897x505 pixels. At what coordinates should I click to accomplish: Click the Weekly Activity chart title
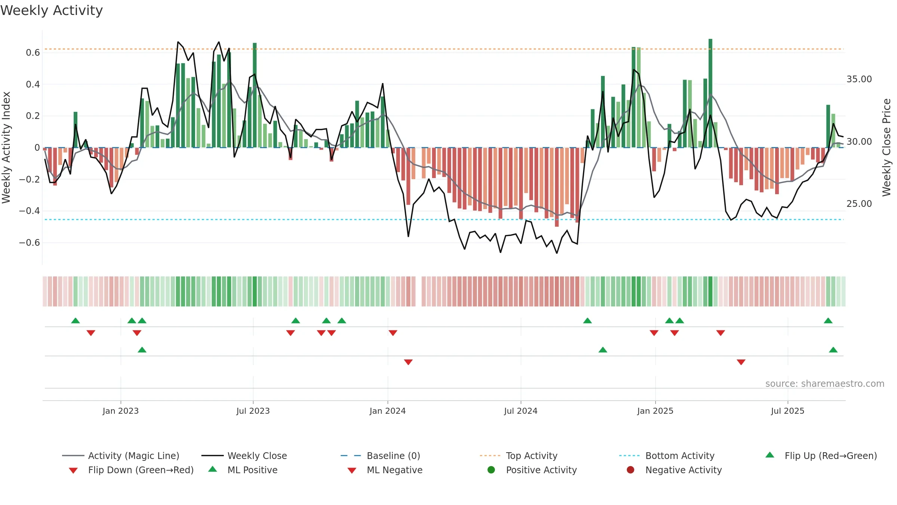pyautogui.click(x=52, y=10)
